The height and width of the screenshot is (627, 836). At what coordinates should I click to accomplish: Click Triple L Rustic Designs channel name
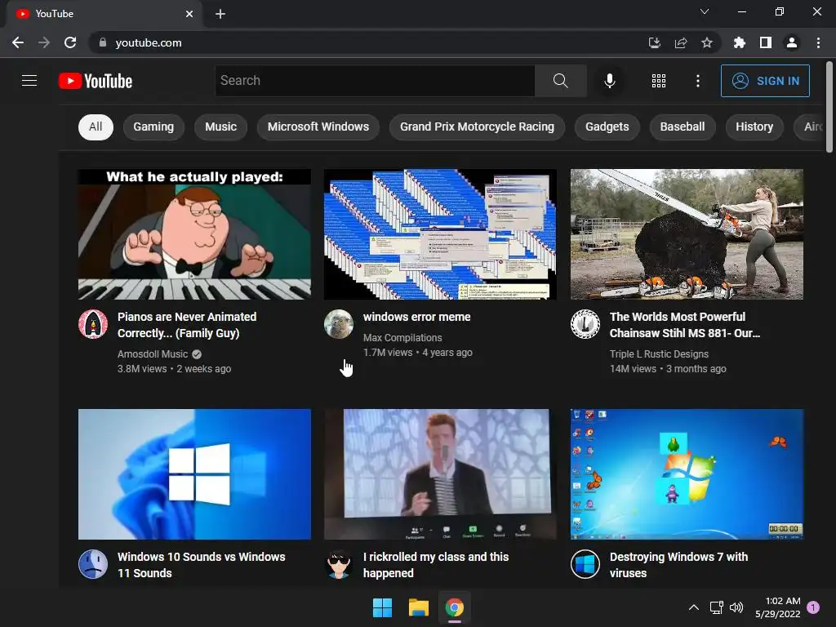tap(659, 354)
